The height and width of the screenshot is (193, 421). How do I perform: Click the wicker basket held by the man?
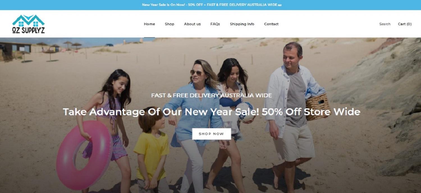coord(317,107)
